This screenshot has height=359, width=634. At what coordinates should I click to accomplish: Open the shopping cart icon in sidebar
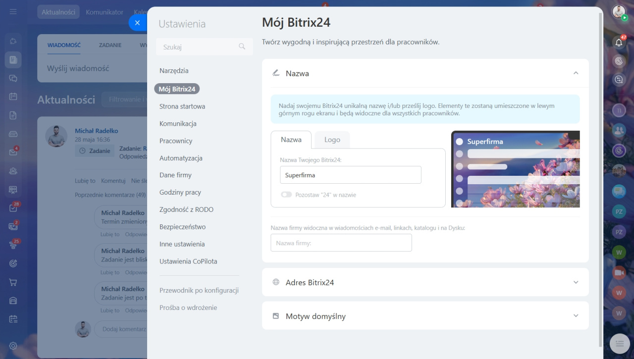pyautogui.click(x=13, y=282)
